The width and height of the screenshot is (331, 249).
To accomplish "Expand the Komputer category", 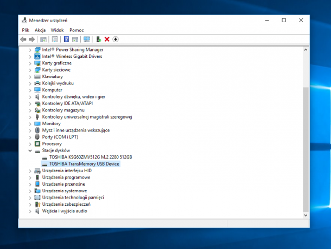I will [x=30, y=90].
